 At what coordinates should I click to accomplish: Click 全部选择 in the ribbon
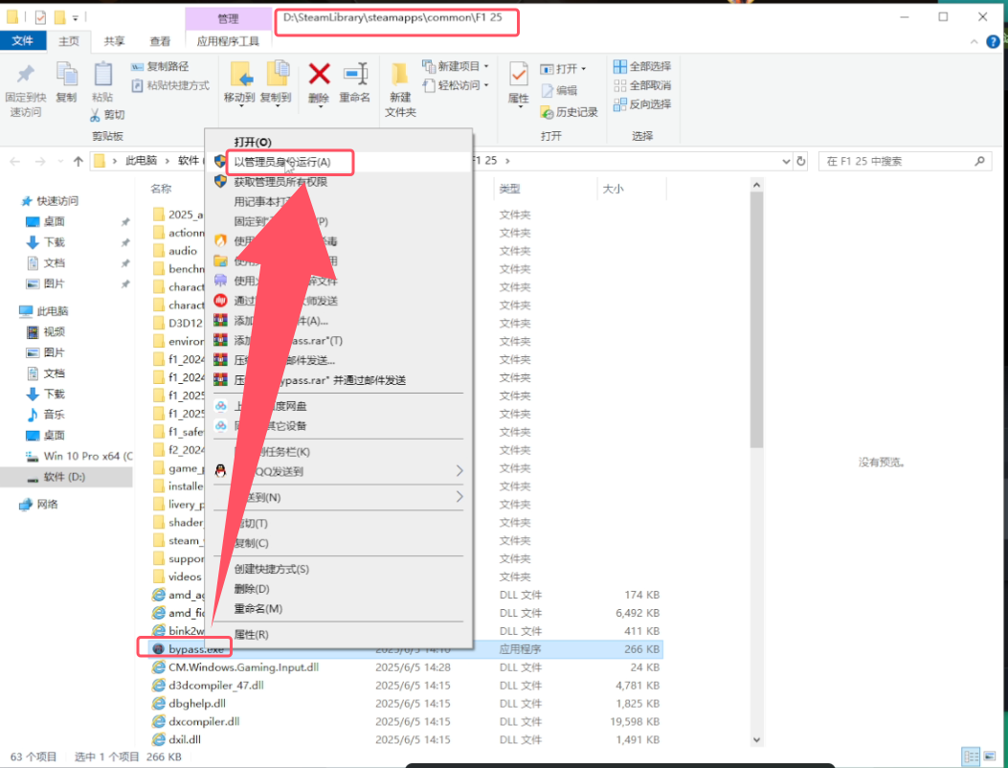(x=641, y=66)
